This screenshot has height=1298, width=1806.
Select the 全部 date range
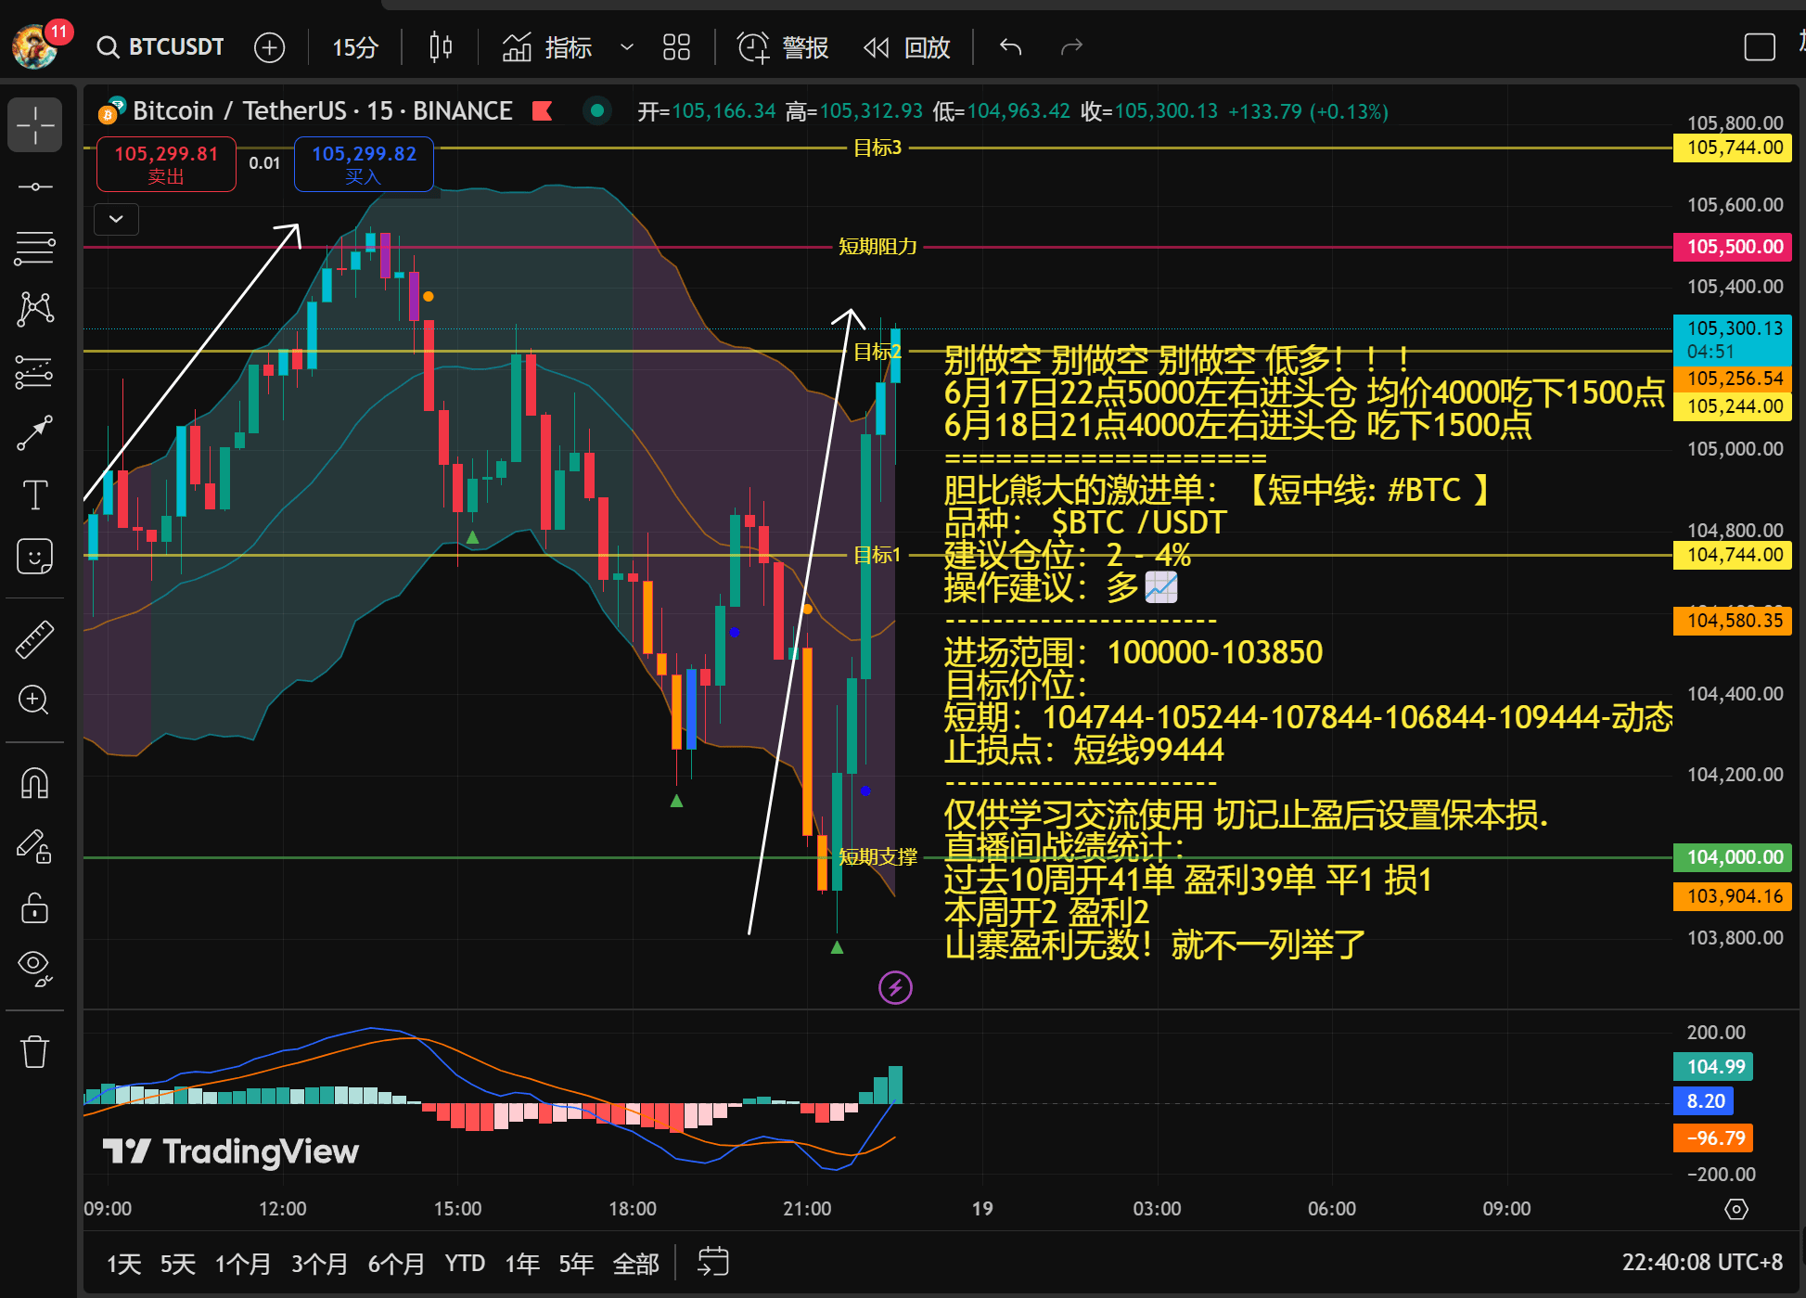point(636,1264)
